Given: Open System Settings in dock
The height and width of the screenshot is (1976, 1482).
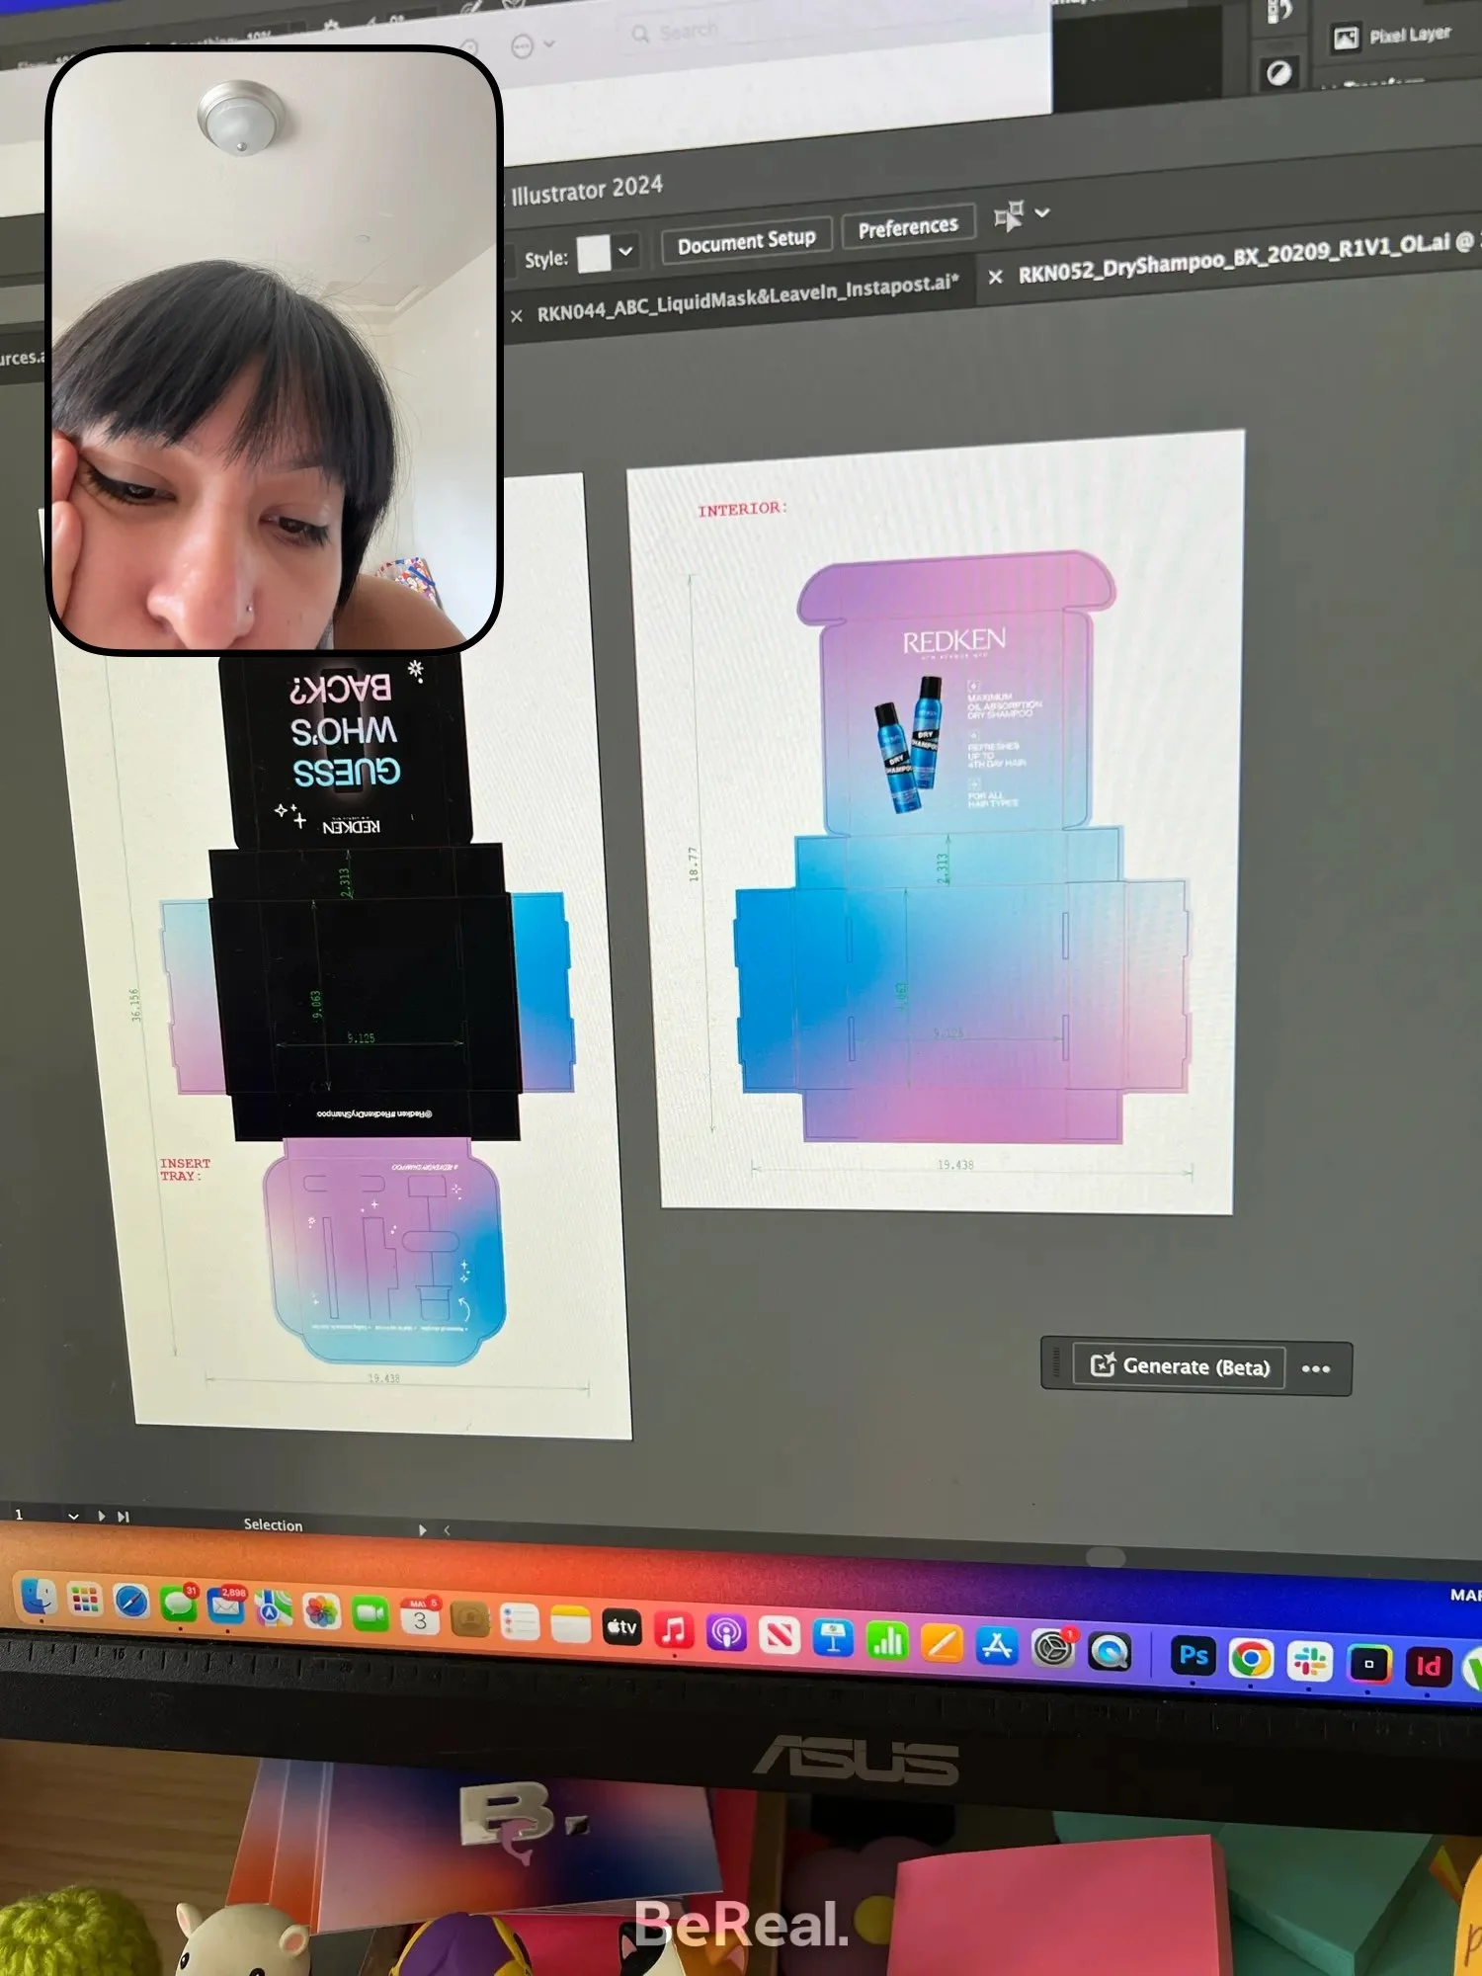Looking at the screenshot, I should click(x=1053, y=1649).
